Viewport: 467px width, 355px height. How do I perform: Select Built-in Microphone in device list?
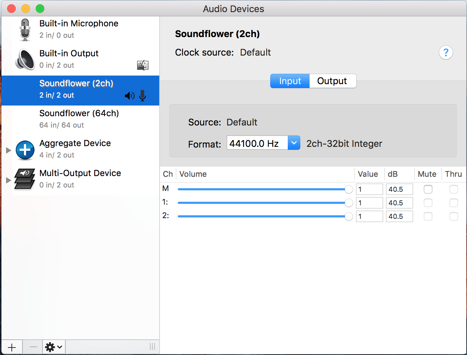click(80, 30)
